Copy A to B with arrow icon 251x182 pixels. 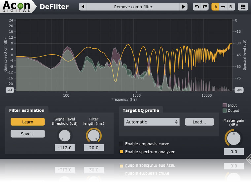[223, 7]
